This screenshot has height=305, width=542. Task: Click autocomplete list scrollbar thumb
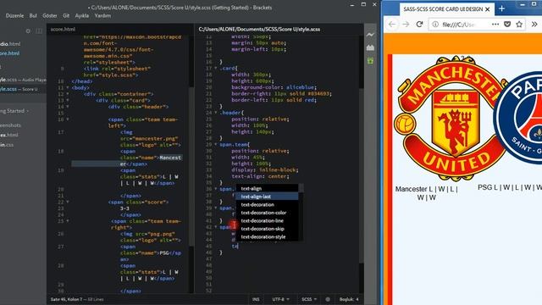301,188
